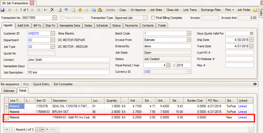
Task: Click the Contact field containing John Smith
Action: tap(68, 60)
